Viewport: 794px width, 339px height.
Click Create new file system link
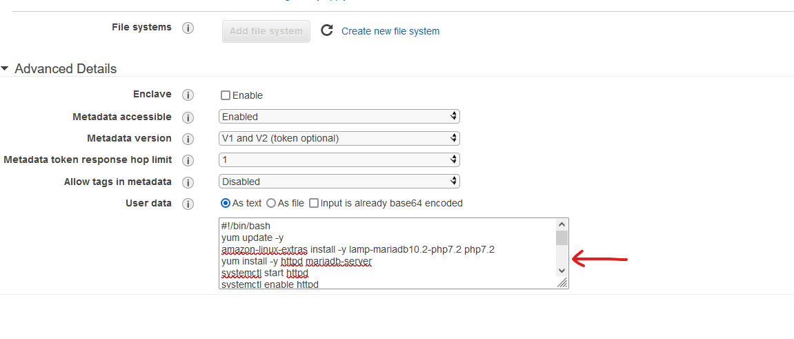[x=390, y=31]
